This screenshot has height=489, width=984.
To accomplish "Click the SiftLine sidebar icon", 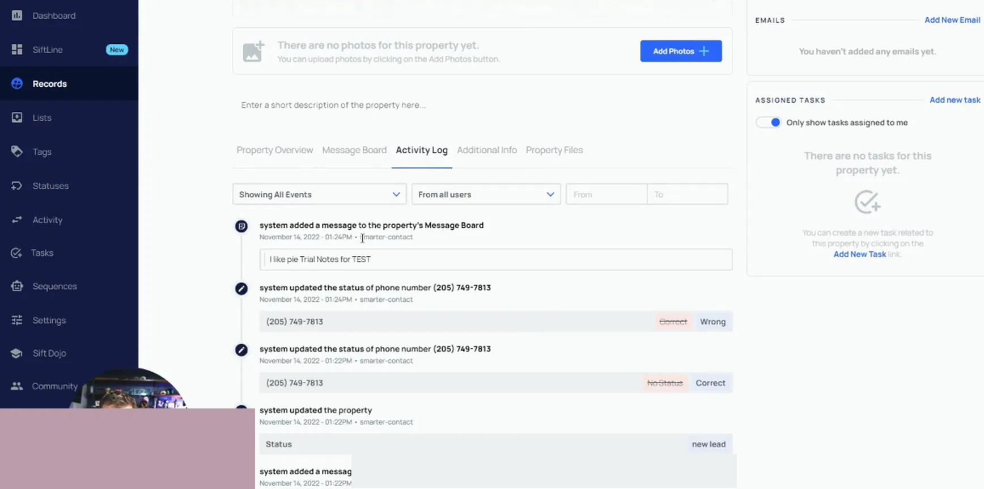I will [x=17, y=49].
